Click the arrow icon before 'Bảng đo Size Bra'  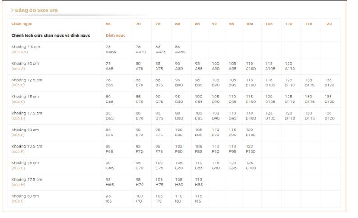coord(12,10)
